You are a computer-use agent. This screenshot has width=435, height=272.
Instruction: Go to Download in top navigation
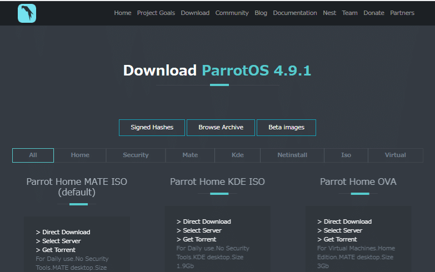tap(195, 13)
